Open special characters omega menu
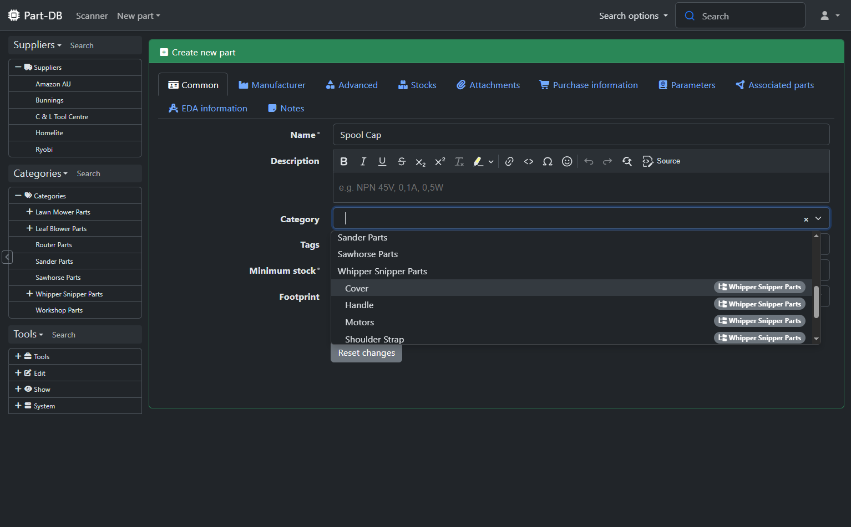The height and width of the screenshot is (527, 851). [548, 161]
